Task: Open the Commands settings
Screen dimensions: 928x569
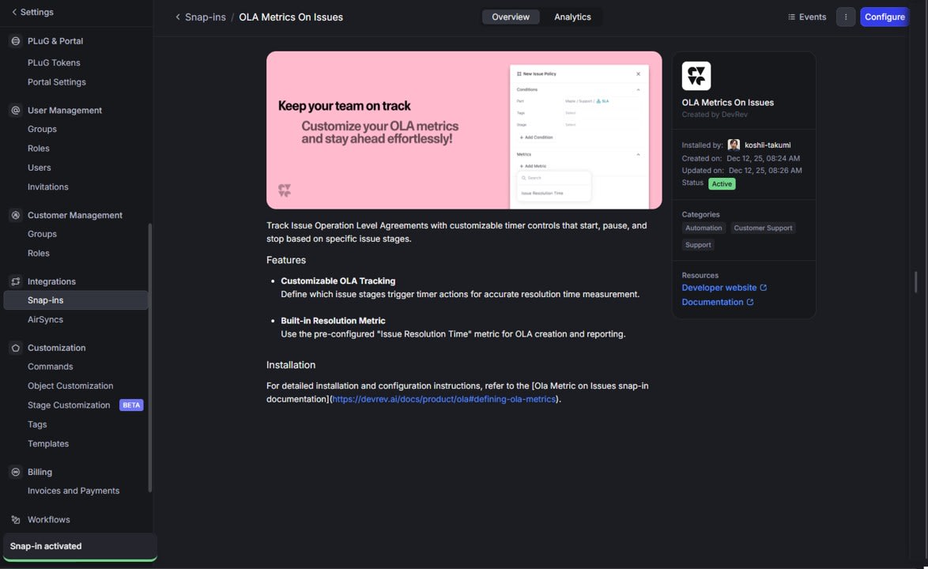Action: tap(51, 367)
